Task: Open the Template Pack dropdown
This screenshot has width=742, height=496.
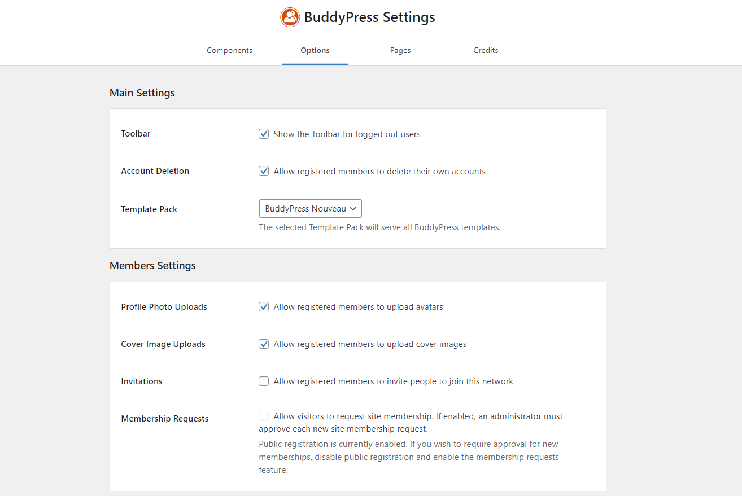Action: coord(310,209)
